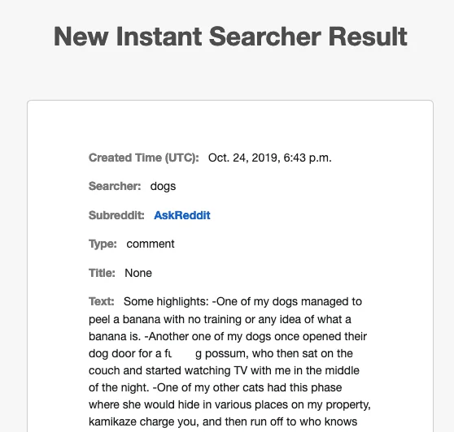The image size is (454, 432).
Task: Click the line starting of the night
Action: (215, 387)
